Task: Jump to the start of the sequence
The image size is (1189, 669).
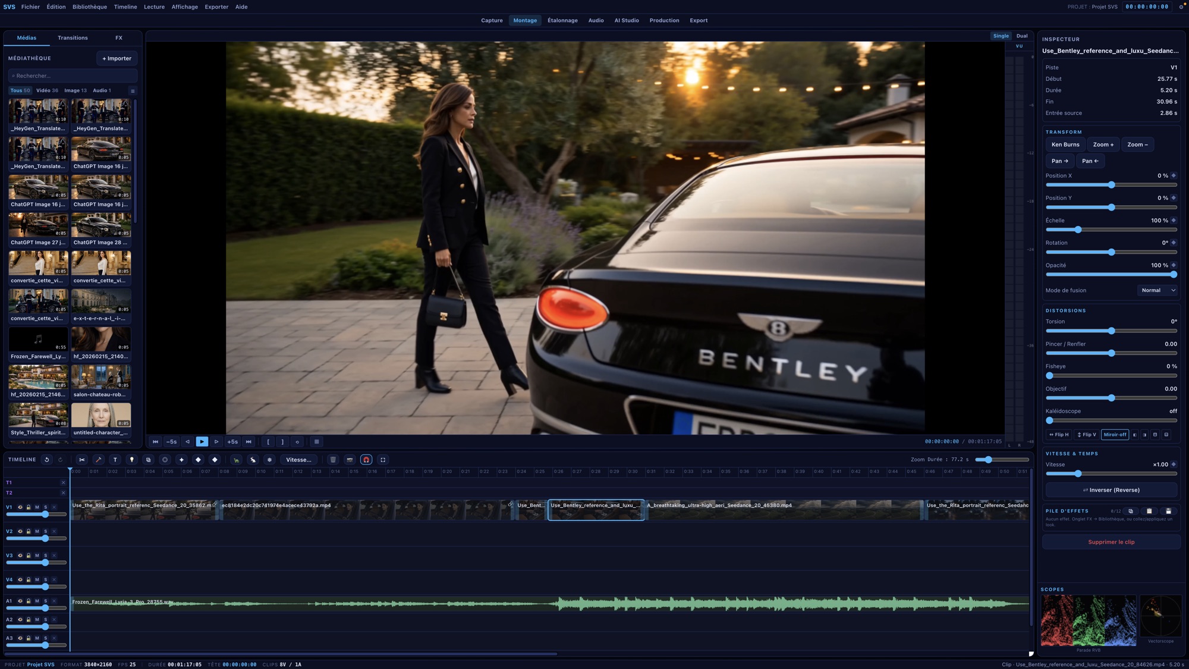Action: pos(156,442)
